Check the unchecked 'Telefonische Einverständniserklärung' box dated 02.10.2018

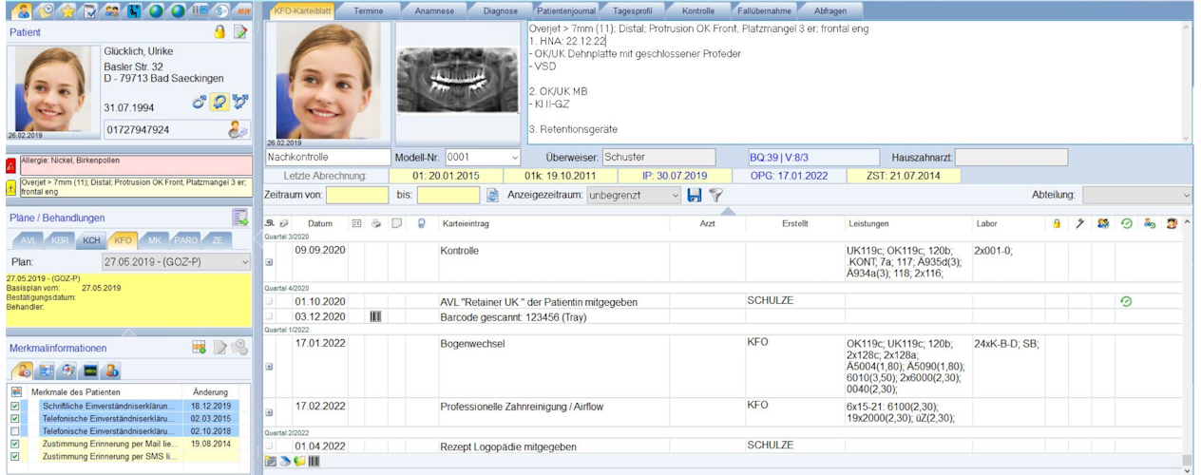(x=14, y=430)
